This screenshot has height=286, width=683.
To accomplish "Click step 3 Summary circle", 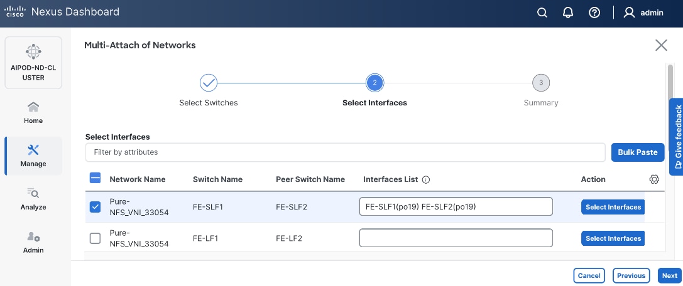I will click(541, 83).
